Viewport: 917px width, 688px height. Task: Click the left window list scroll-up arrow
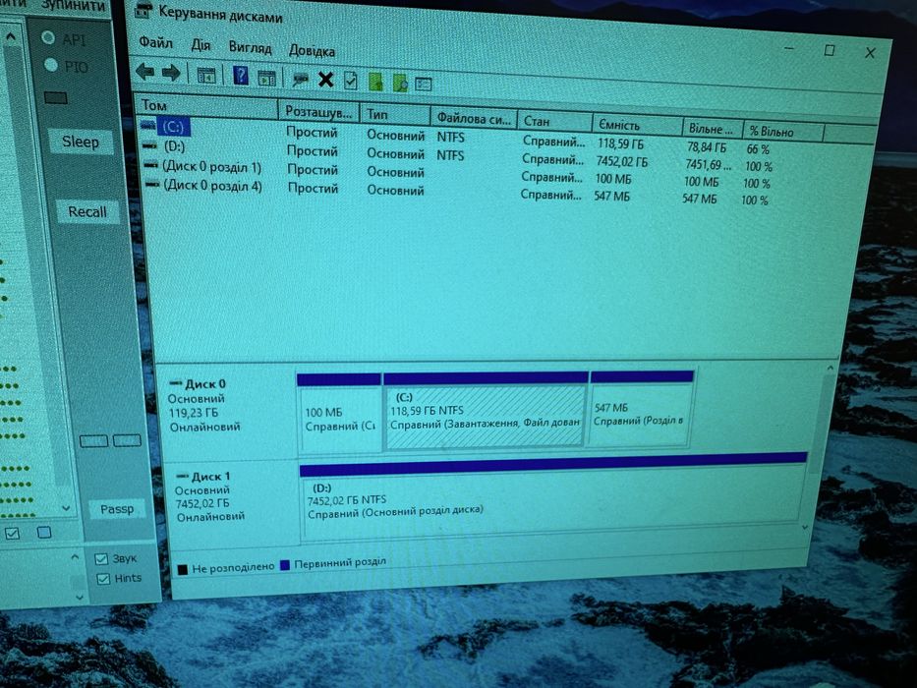click(x=11, y=37)
